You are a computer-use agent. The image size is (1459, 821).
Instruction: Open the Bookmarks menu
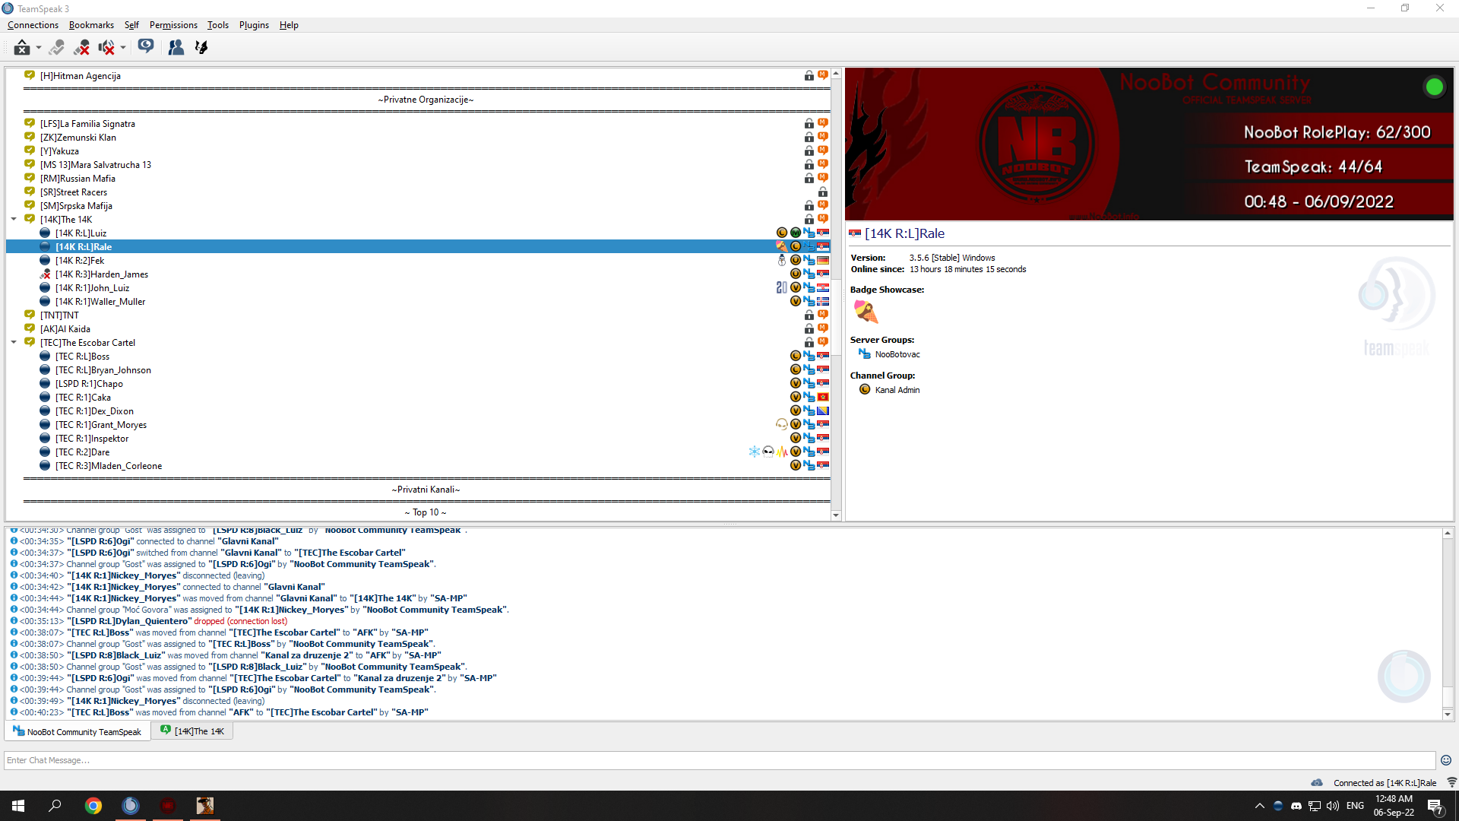pyautogui.click(x=91, y=25)
